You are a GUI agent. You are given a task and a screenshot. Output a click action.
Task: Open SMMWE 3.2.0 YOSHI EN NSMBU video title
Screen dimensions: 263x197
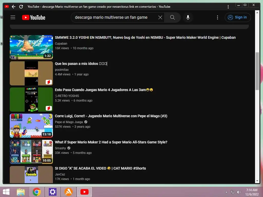pos(145,37)
